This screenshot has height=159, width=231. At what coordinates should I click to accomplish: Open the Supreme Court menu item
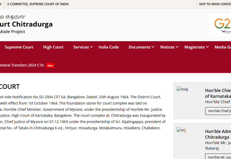click(19, 47)
